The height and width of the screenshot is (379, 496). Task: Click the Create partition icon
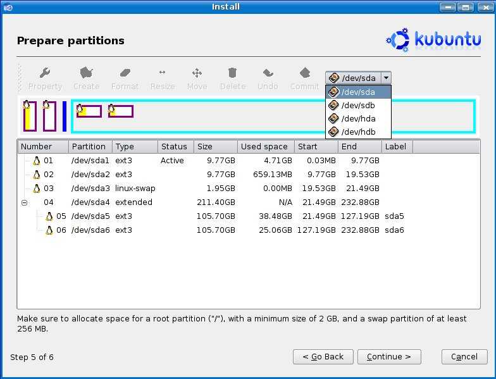(86, 73)
